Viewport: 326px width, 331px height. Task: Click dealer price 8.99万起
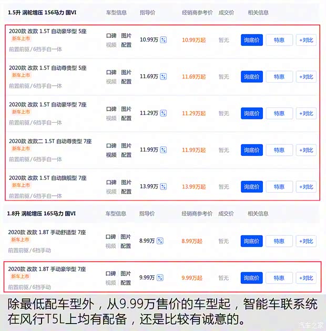tap(192, 241)
